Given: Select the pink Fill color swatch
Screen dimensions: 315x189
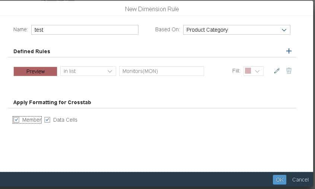Looking at the screenshot, I should pyautogui.click(x=248, y=71).
